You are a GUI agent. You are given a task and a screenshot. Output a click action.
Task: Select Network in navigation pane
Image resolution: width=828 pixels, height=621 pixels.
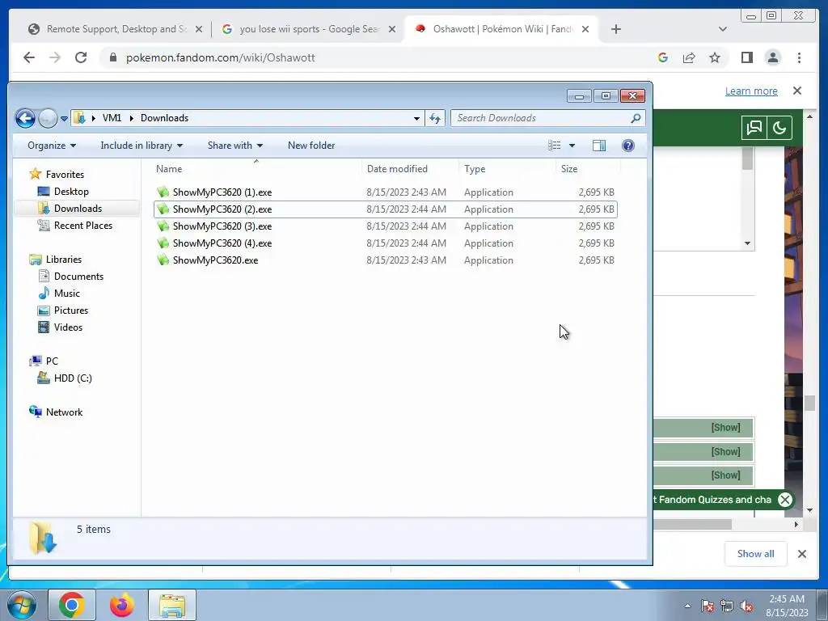point(64,412)
